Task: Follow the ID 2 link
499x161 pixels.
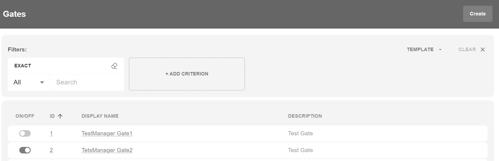Action: [x=51, y=150]
